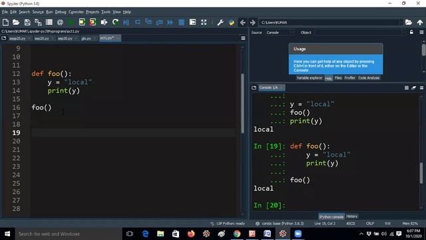Image resolution: width=426 pixels, height=240 pixels.
Task: Browse for a working directory
Action: (409, 22)
